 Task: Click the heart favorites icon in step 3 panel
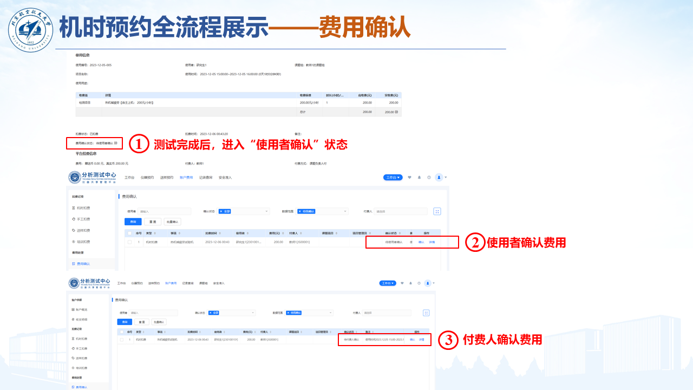click(x=403, y=283)
